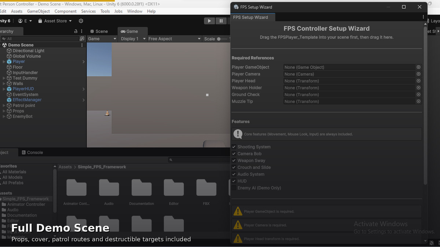Click Assets in the Project breadcrumb
Image resolution: width=440 pixels, height=247 pixels.
(x=65, y=167)
